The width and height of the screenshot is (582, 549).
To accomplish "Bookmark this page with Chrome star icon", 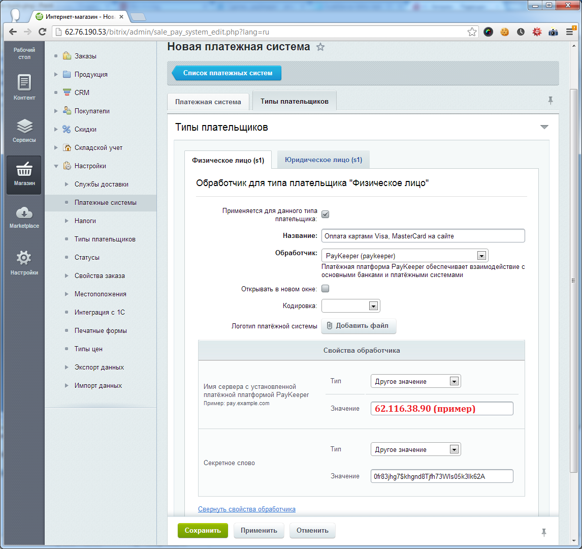I will point(472,32).
